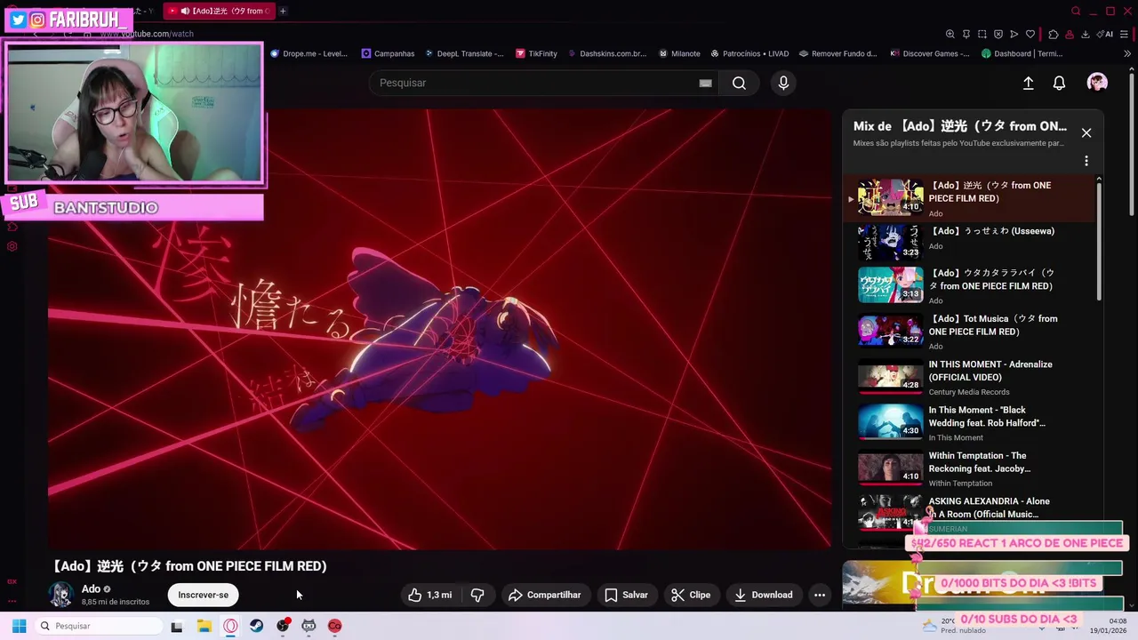Toggle the ad-blocker shield icon
1138x640 pixels.
pos(998,34)
